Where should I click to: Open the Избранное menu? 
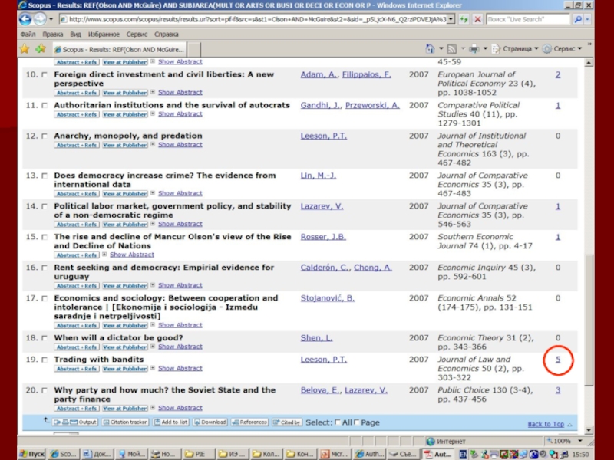pos(104,34)
